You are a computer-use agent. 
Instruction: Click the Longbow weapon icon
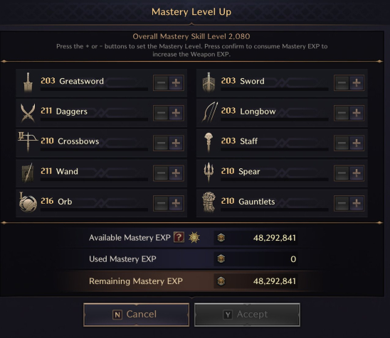(210, 112)
